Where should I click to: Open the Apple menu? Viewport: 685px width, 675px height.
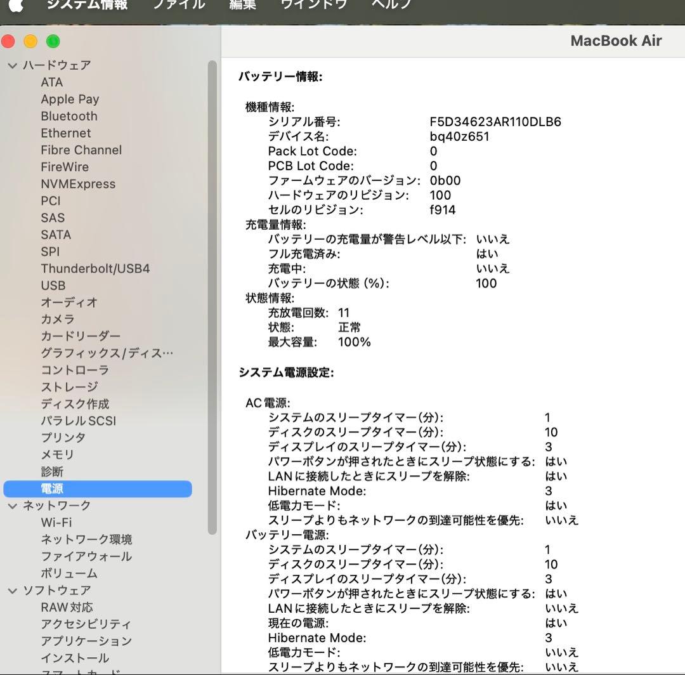click(16, 5)
